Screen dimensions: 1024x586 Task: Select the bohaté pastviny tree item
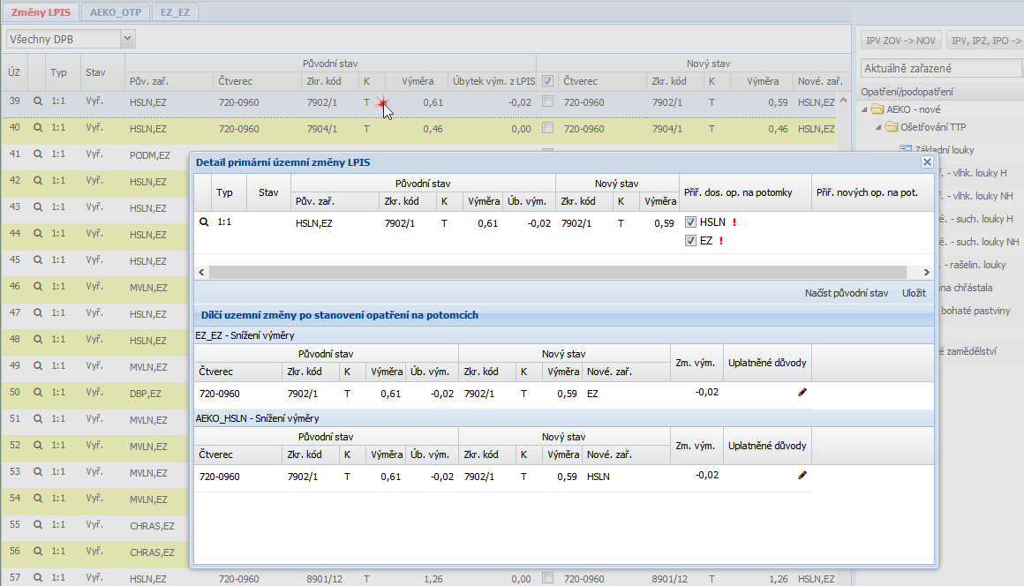pos(975,311)
